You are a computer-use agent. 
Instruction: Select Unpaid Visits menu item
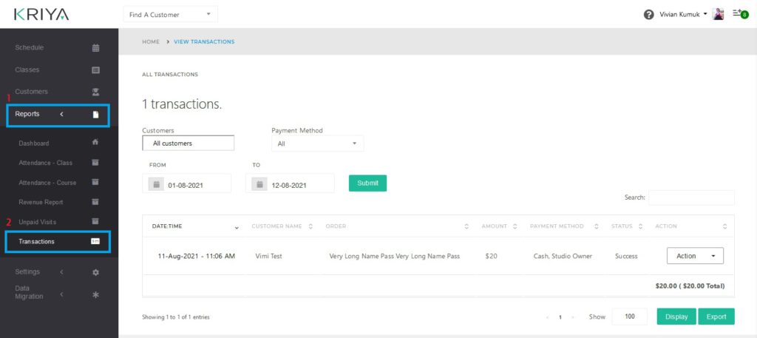(x=37, y=222)
